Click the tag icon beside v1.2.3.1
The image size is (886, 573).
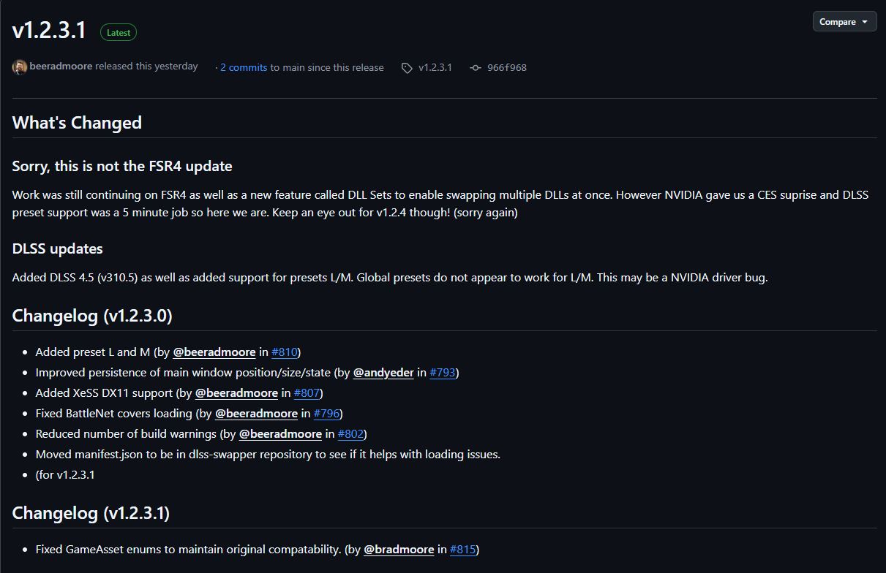[407, 67]
